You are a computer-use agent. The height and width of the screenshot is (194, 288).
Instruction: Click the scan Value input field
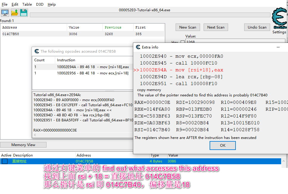(235, 41)
